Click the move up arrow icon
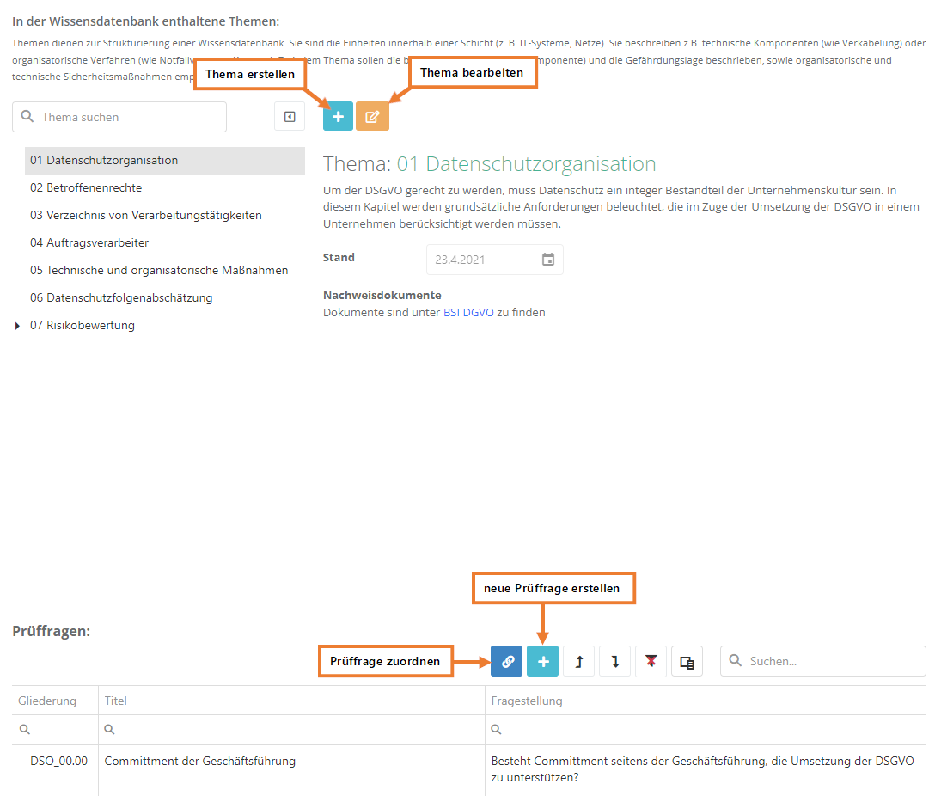The width and height of the screenshot is (935, 796). point(579,662)
